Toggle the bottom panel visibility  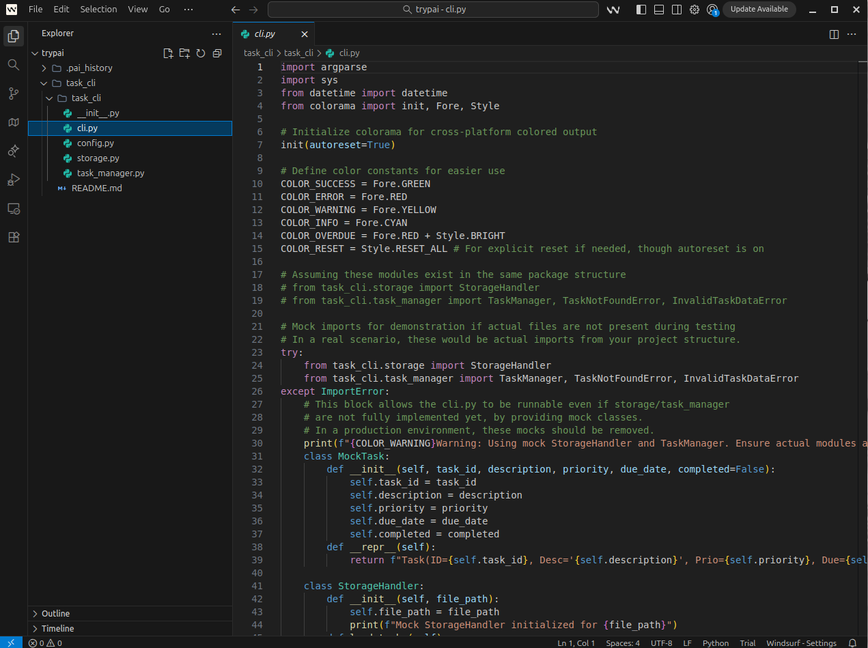pyautogui.click(x=658, y=10)
